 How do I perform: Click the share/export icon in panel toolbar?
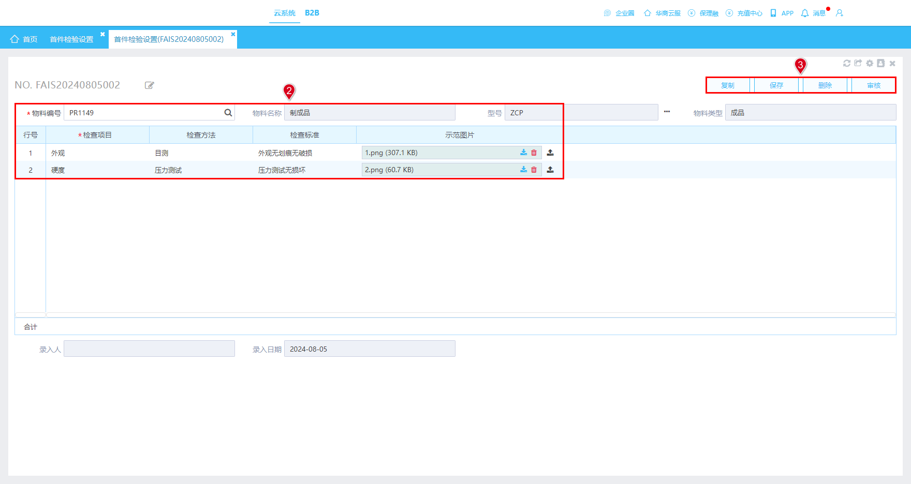[858, 63]
